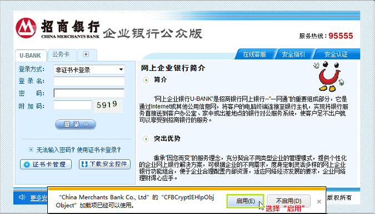Screen dimensions: 375x214
Task: Open the 安全指引 tab
Action: click(x=293, y=54)
